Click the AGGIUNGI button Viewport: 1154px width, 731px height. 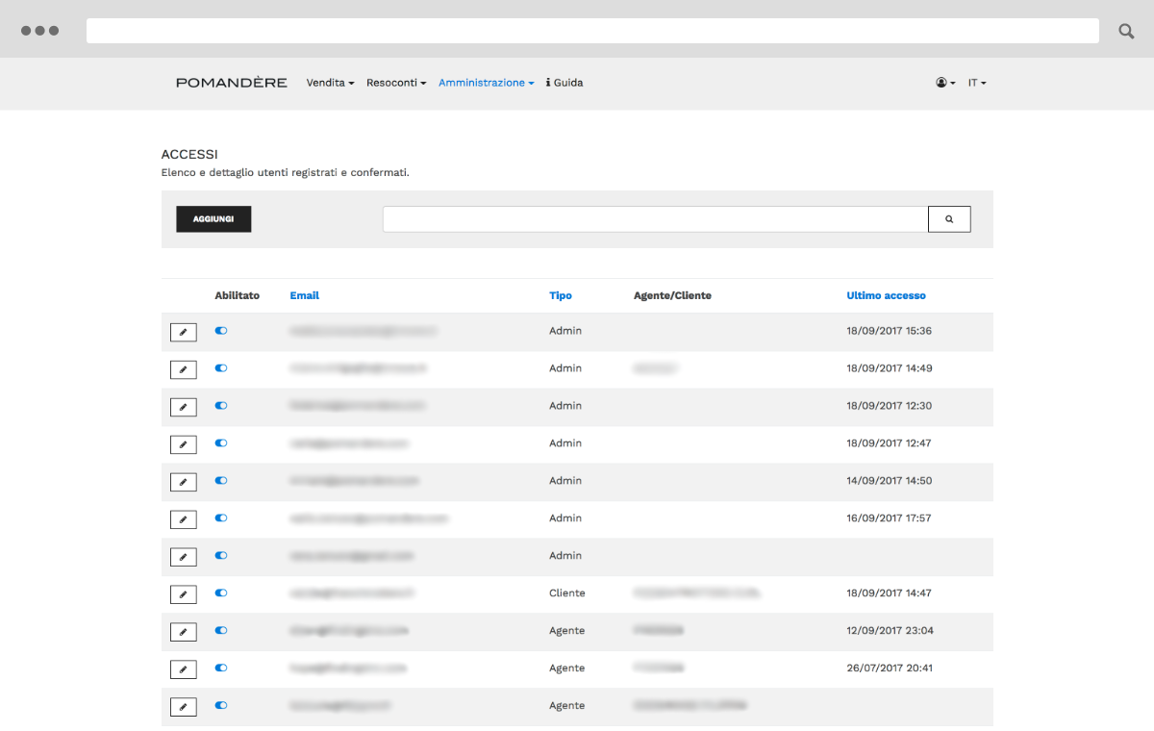click(213, 219)
